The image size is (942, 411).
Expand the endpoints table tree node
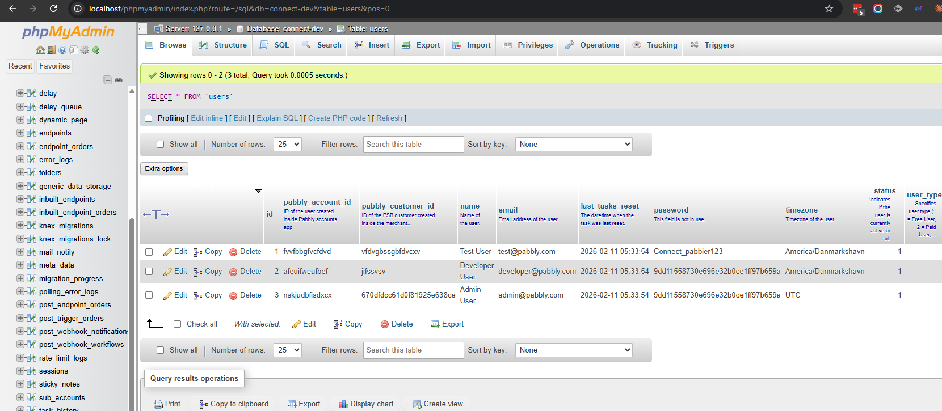coord(20,133)
